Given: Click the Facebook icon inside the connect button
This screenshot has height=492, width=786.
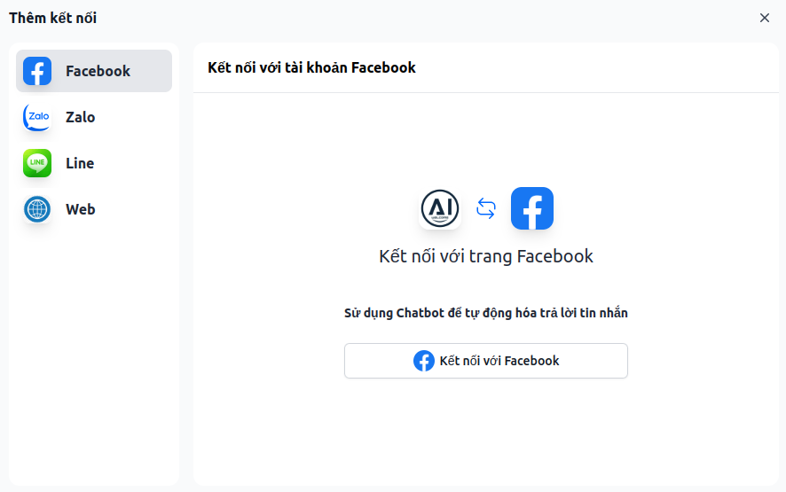Looking at the screenshot, I should (424, 361).
